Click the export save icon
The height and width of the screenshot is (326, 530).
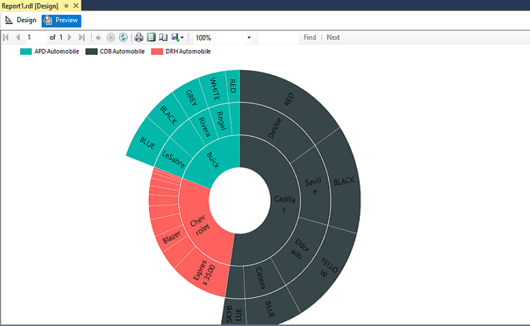pyautogui.click(x=175, y=37)
